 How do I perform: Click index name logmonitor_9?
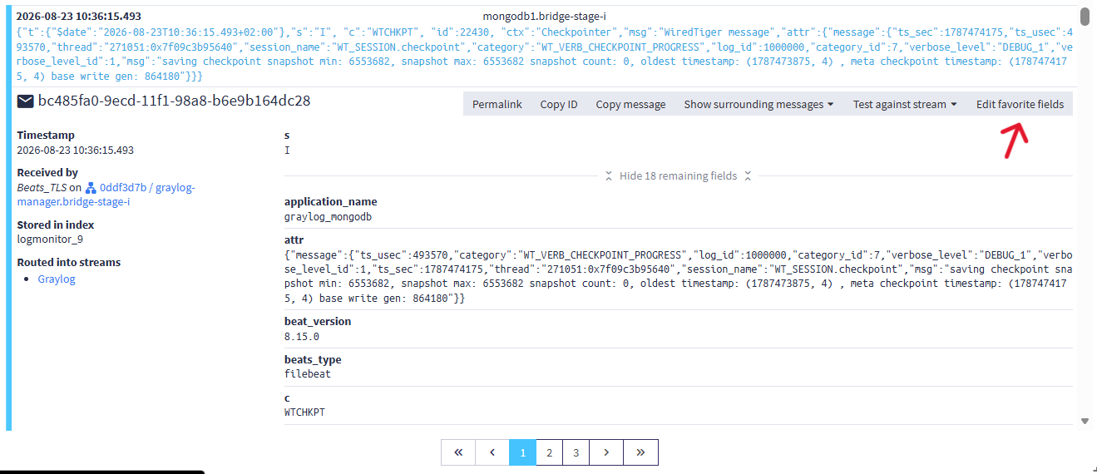50,239
